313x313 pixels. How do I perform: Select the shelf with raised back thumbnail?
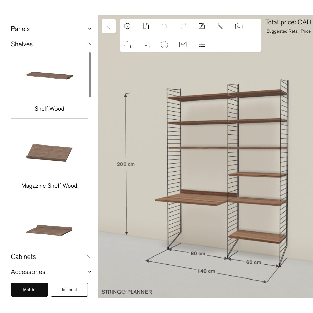click(x=49, y=230)
